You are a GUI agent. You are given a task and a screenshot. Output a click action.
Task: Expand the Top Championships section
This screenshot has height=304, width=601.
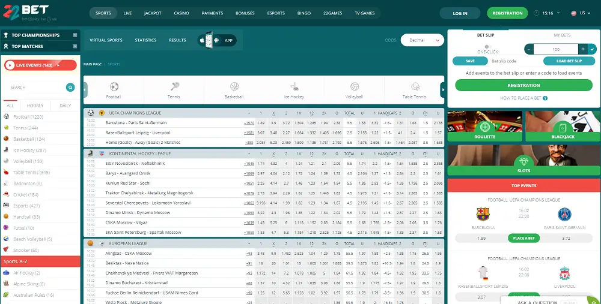[75, 35]
